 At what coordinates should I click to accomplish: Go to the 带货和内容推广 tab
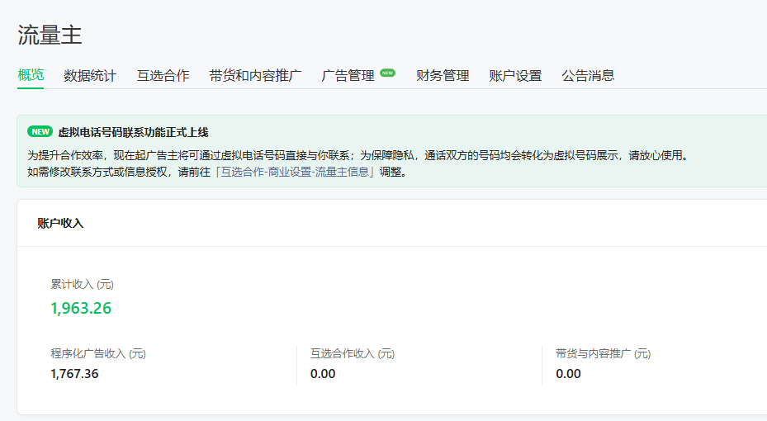click(x=255, y=76)
